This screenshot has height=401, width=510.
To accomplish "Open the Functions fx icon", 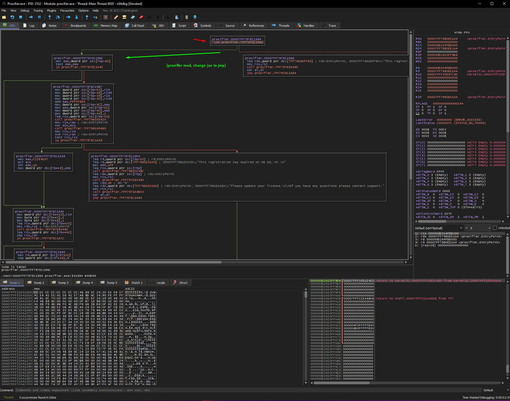I will pos(149,17).
